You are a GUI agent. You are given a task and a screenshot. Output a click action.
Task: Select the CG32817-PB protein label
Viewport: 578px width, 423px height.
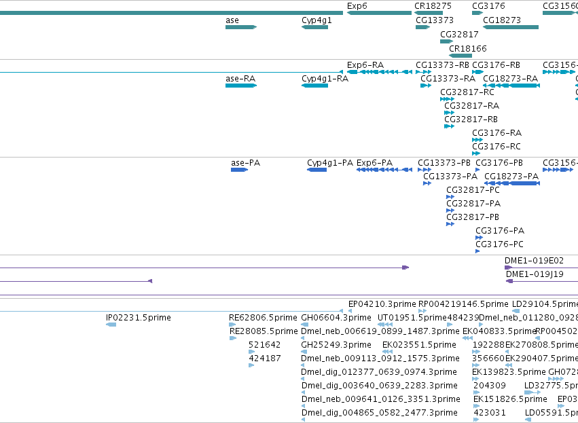473,217
